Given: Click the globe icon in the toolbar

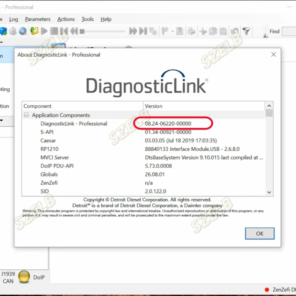Looking at the screenshot, I should (x=23, y=31).
